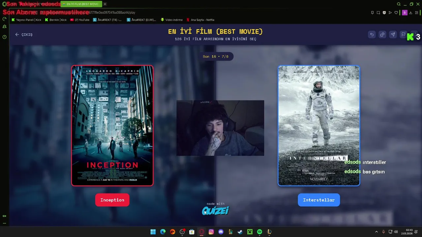The width and height of the screenshot is (422, 237).
Task: Open Åku#REKT (TR) bookmark
Action: point(107,20)
